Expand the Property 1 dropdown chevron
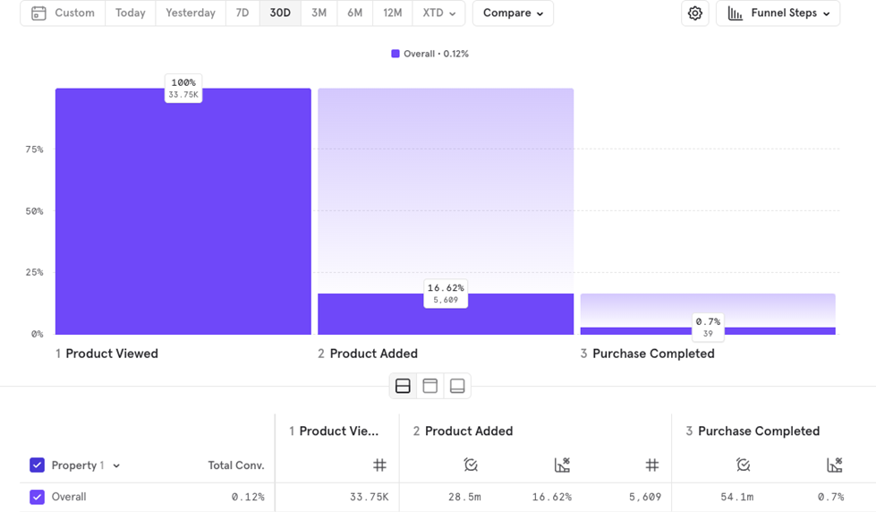 (x=116, y=466)
